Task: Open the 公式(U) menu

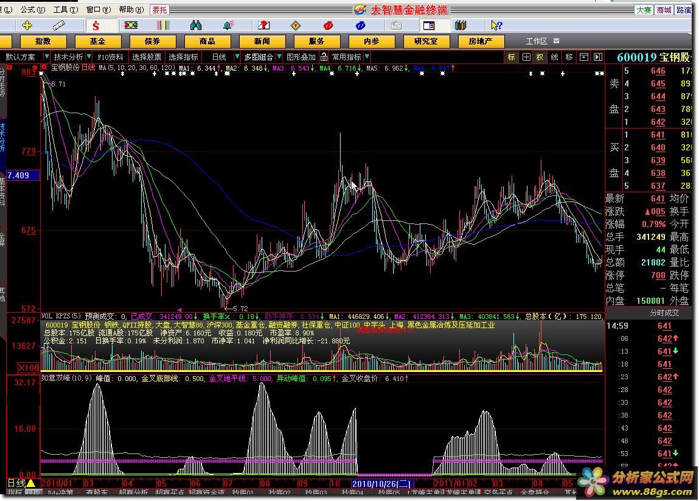Action: click(x=32, y=9)
